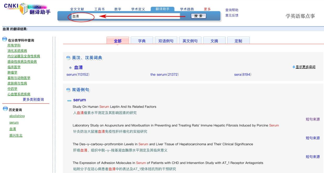Click abolishing in the search history

17,116
